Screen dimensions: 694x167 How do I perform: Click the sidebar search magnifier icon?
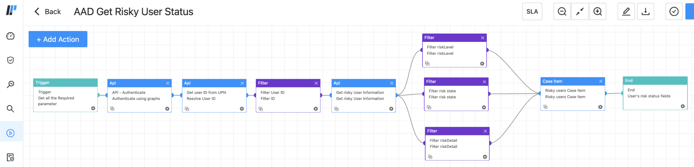(x=11, y=109)
